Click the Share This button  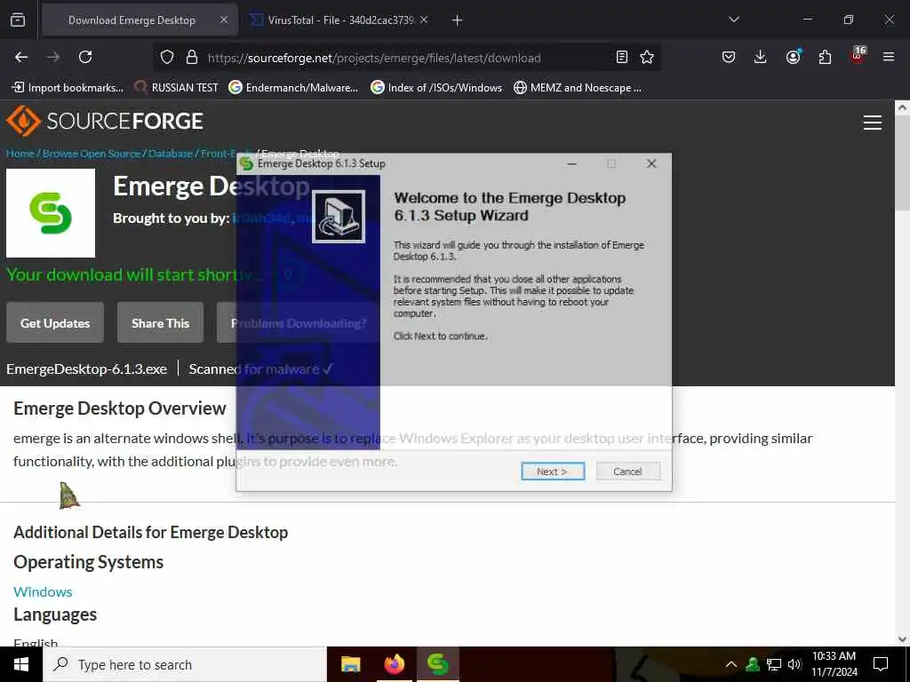160,323
